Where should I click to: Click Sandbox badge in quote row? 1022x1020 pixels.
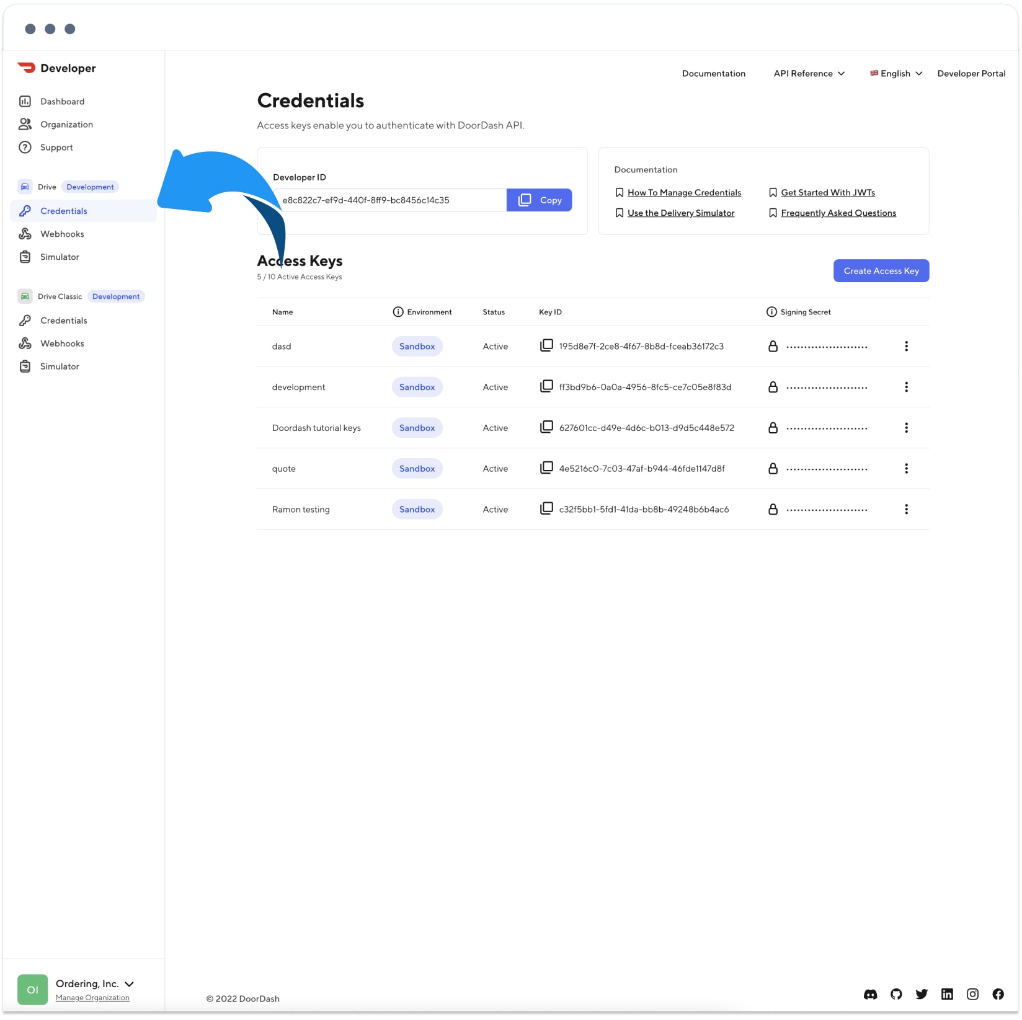pyautogui.click(x=417, y=469)
